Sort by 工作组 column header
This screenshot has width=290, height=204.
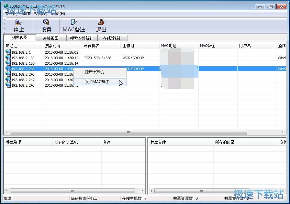[x=140, y=46]
